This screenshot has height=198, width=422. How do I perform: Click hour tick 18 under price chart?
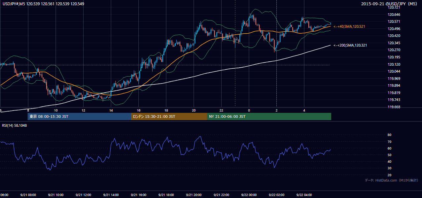pos(166,110)
